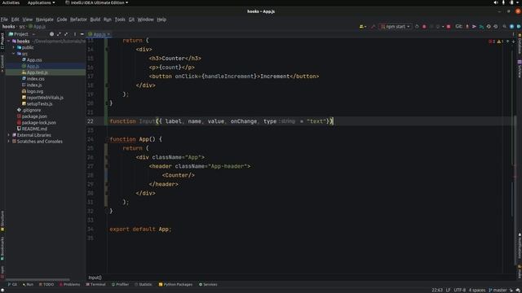
Task: Open the Services tool window button
Action: point(208,284)
